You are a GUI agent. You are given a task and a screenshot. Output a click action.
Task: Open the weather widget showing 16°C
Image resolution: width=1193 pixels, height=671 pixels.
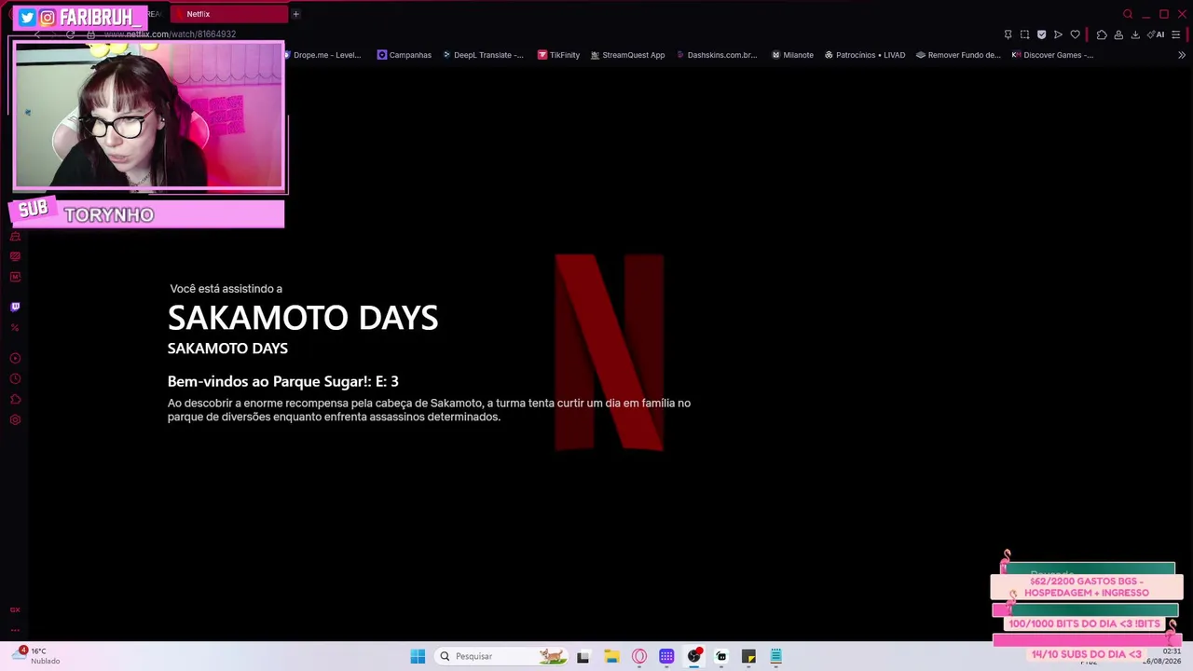click(x=37, y=656)
